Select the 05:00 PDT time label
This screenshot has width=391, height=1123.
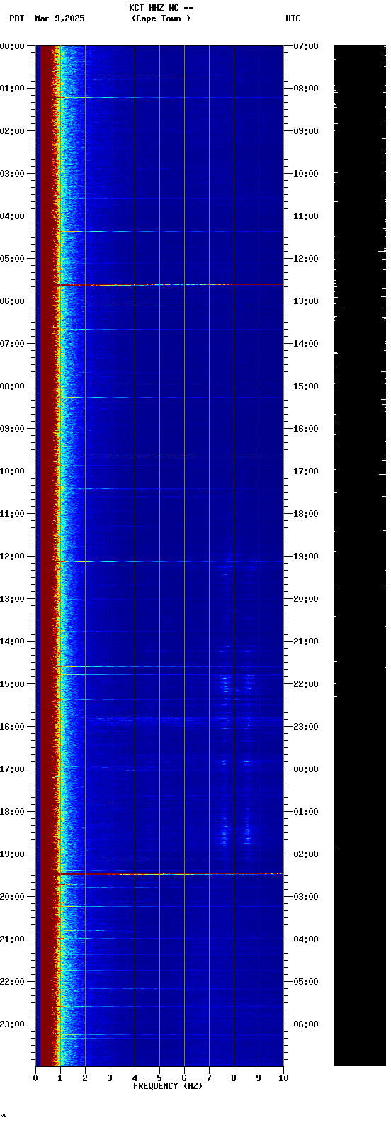coord(12,259)
